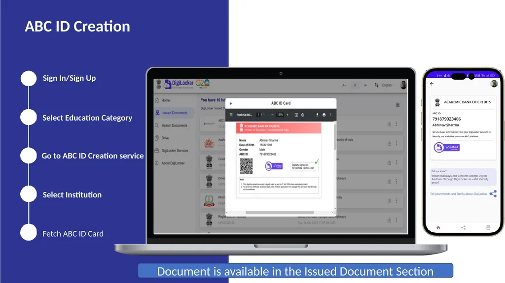The height and width of the screenshot is (283, 505).
Task: Print the ABC ID Card PDF
Action: (324, 115)
